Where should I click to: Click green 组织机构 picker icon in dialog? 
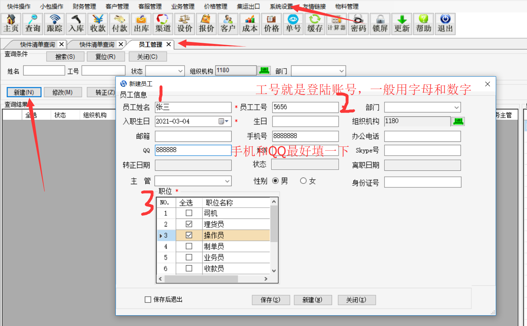click(x=458, y=121)
